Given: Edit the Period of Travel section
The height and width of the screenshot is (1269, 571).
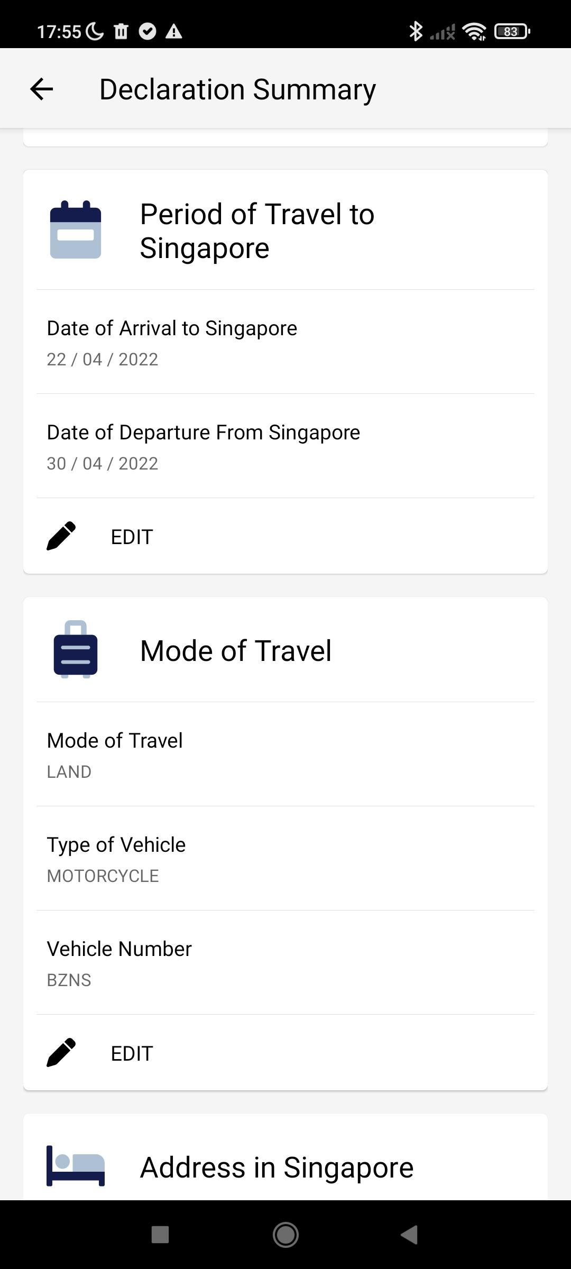Looking at the screenshot, I should click(x=132, y=537).
